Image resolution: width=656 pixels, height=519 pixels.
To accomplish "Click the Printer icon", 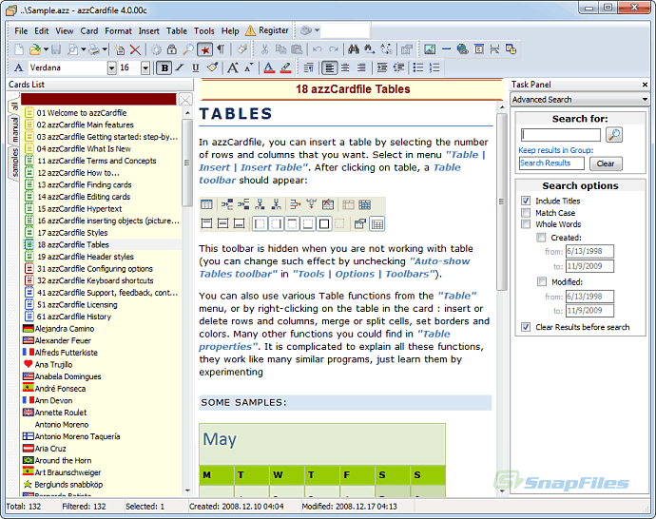I will [x=94, y=49].
